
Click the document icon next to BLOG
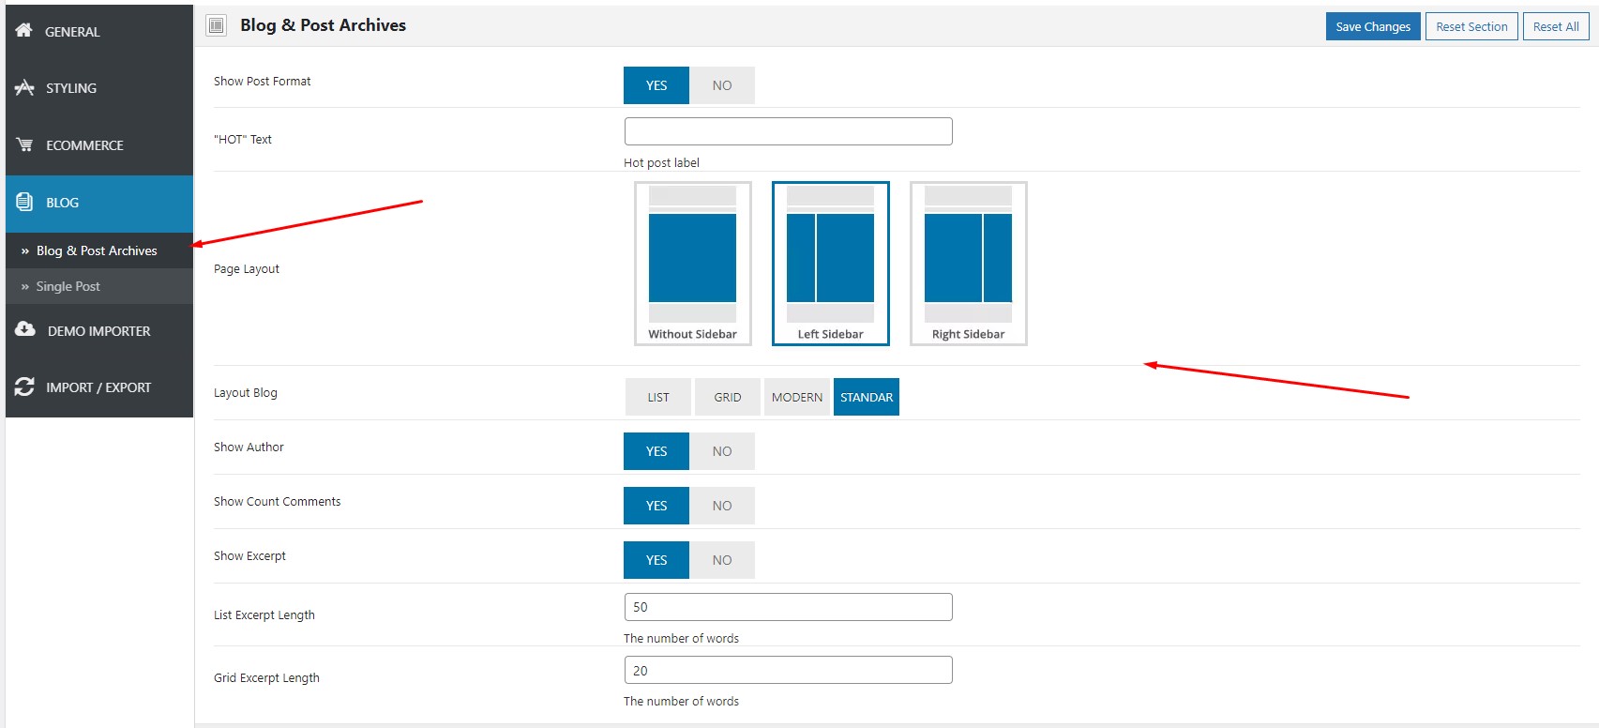click(24, 202)
